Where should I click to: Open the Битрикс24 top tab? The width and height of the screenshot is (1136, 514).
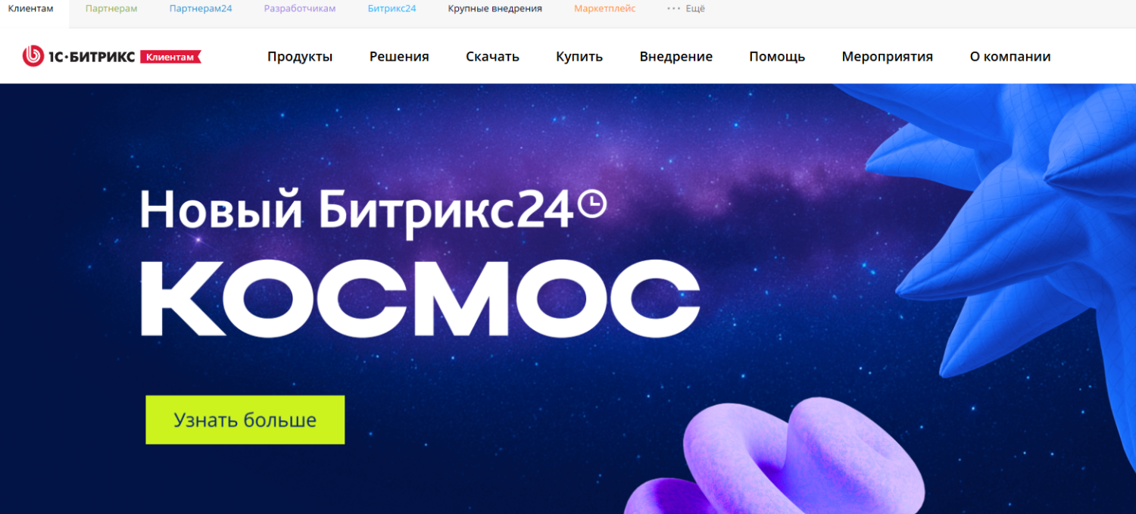pos(392,9)
